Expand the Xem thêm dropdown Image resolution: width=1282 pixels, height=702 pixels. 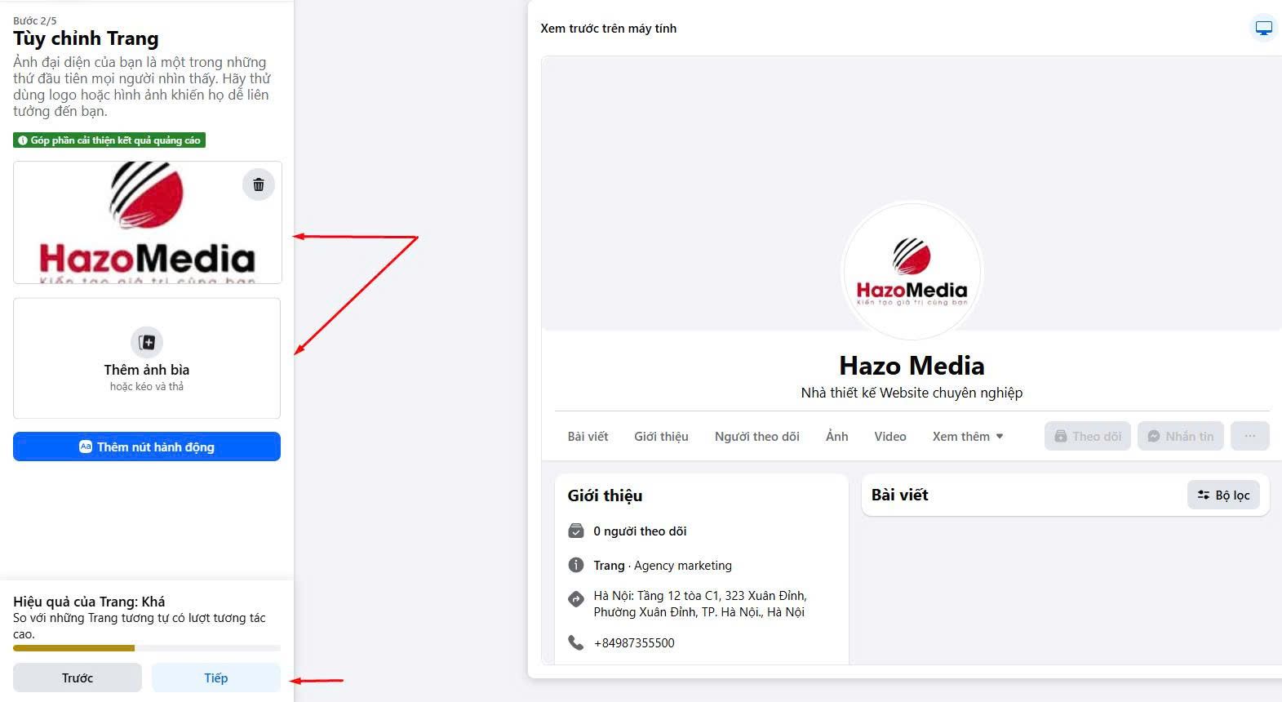pos(968,437)
